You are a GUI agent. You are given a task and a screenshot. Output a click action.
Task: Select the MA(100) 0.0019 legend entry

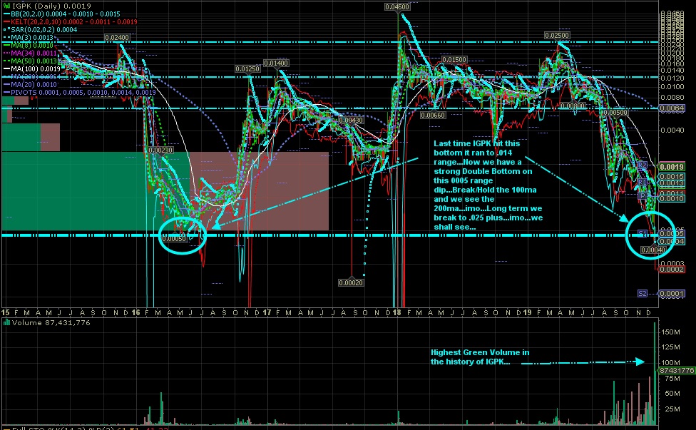click(32, 68)
